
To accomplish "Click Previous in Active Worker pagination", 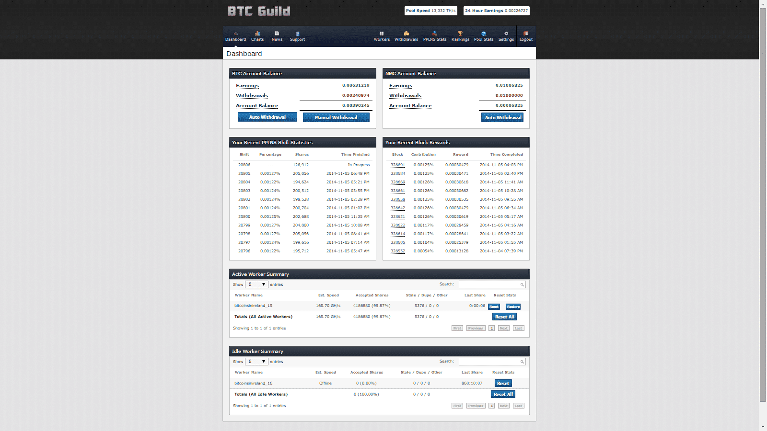I will [x=476, y=328].
